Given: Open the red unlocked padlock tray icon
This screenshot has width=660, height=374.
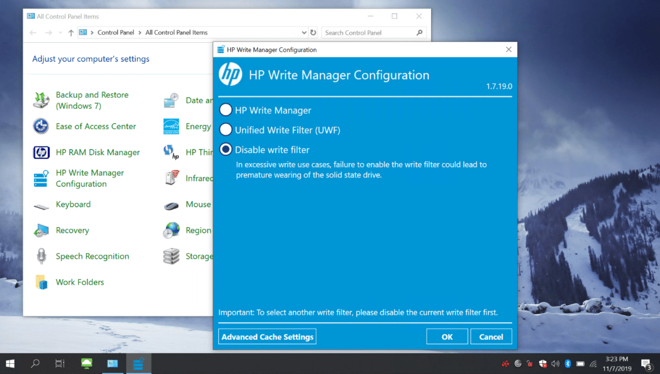Looking at the screenshot, I should click(530, 364).
